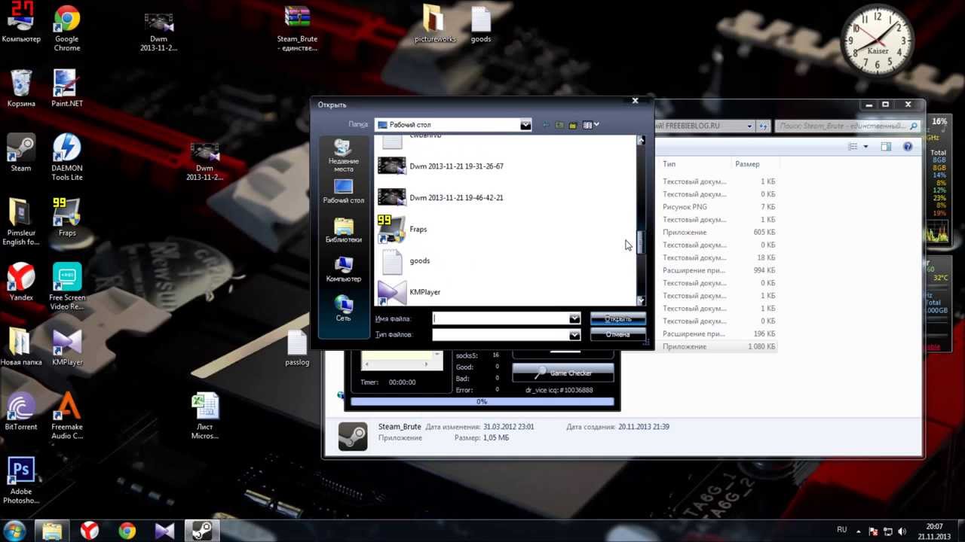Select the Fraps shortcut in the file list
Screen dimensions: 965x542
point(403,229)
